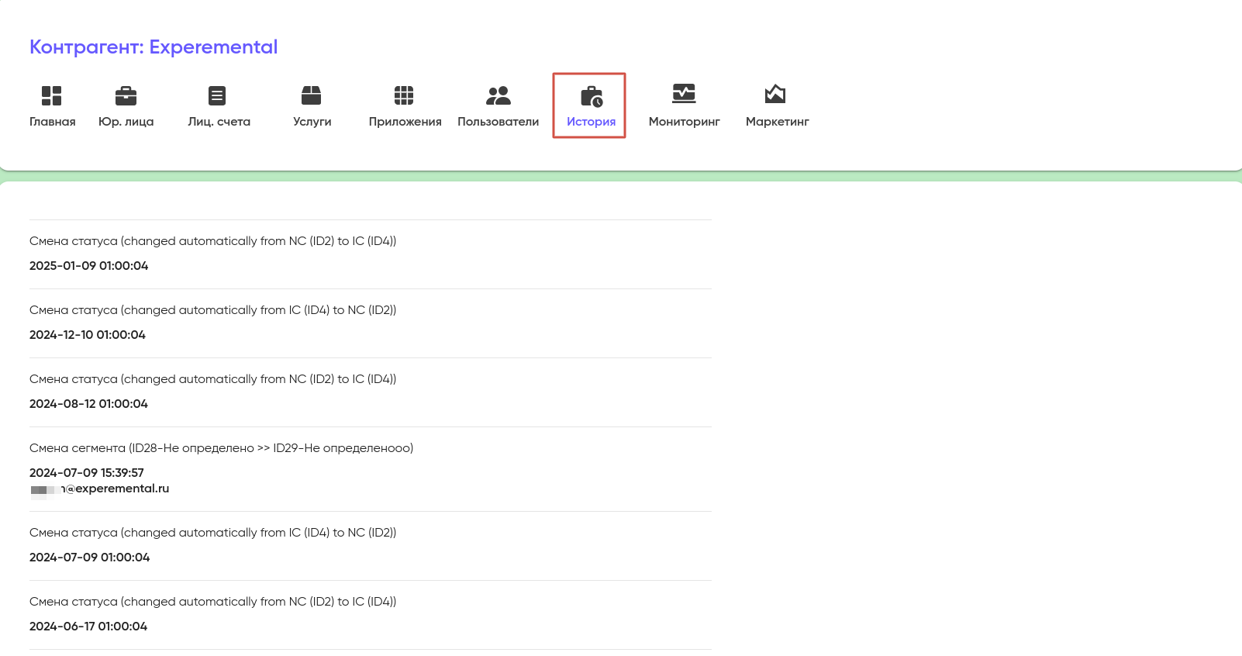The width and height of the screenshot is (1242, 656).
Task: Click the Главная dashboard grid icon
Action: tap(51, 95)
